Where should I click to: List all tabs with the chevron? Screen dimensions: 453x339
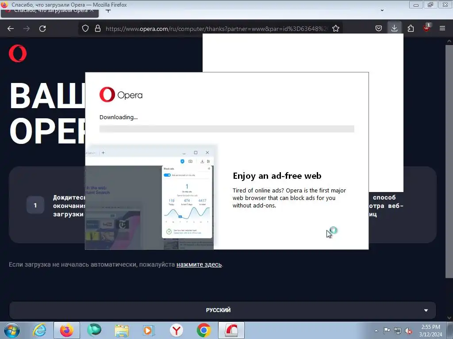click(x=382, y=11)
